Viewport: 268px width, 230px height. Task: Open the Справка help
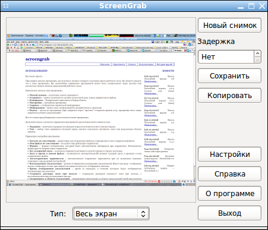tap(229, 174)
